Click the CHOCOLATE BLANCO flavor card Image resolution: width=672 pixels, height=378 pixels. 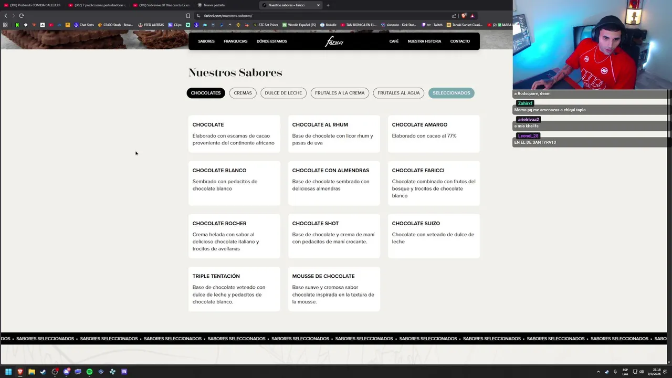click(234, 183)
